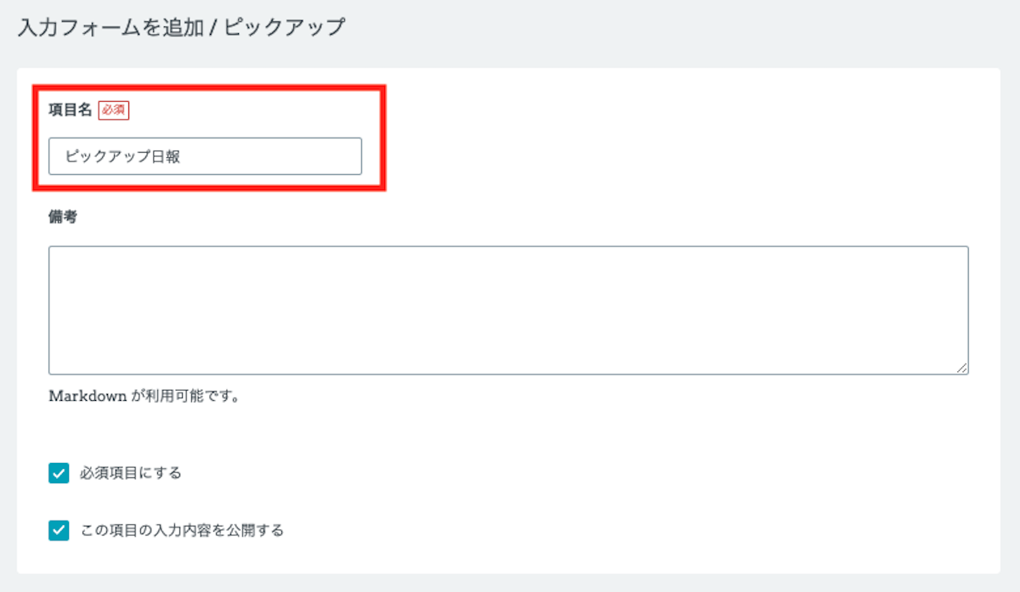Place cursor after ピックアップ日報 text
Screen dimensions: 1020x592
[x=182, y=156]
